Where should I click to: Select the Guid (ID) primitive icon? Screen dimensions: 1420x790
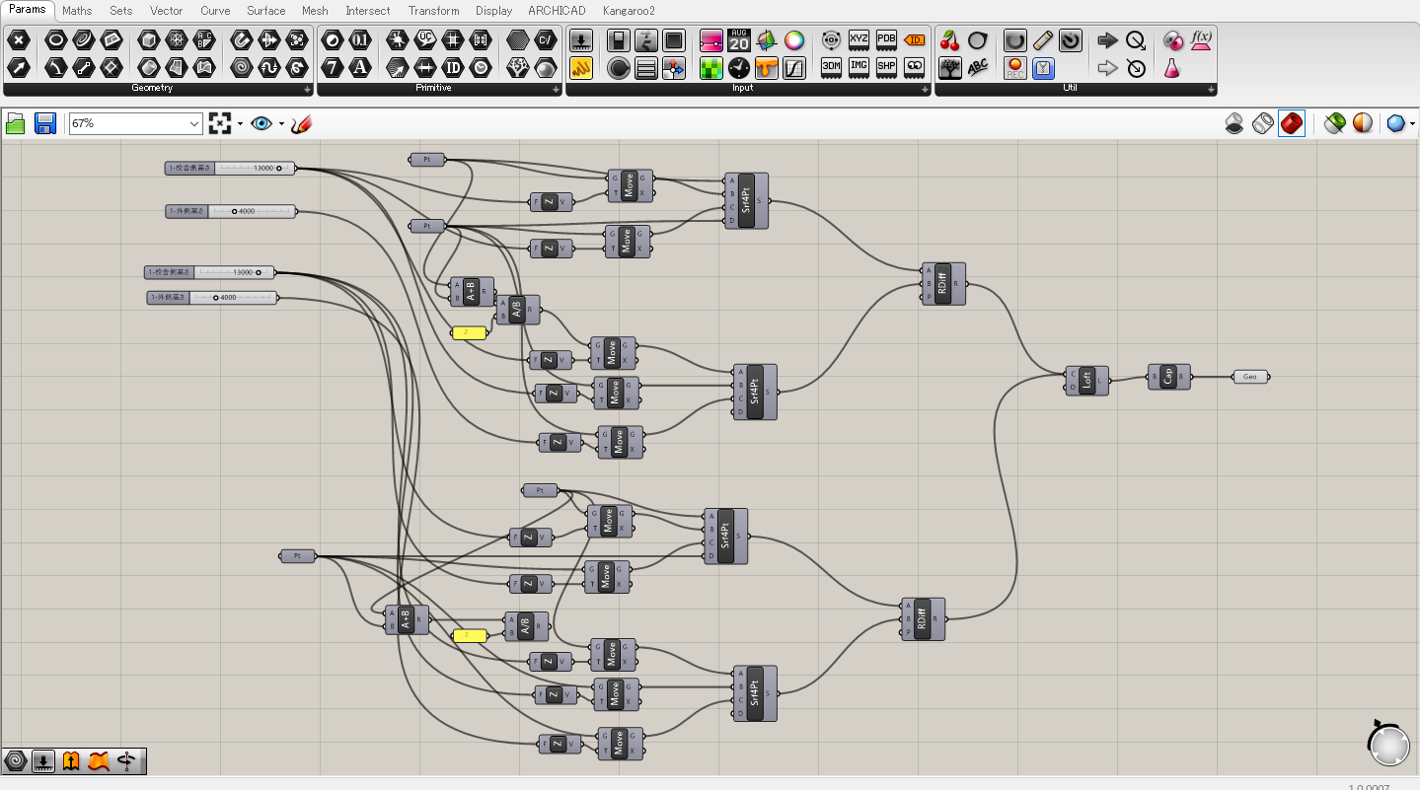pos(453,68)
